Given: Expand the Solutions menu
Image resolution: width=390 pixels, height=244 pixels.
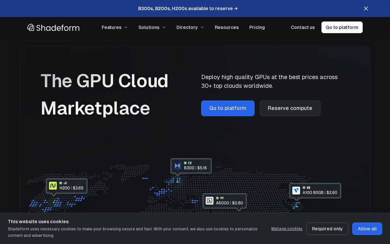Looking at the screenshot, I should 152,27.
